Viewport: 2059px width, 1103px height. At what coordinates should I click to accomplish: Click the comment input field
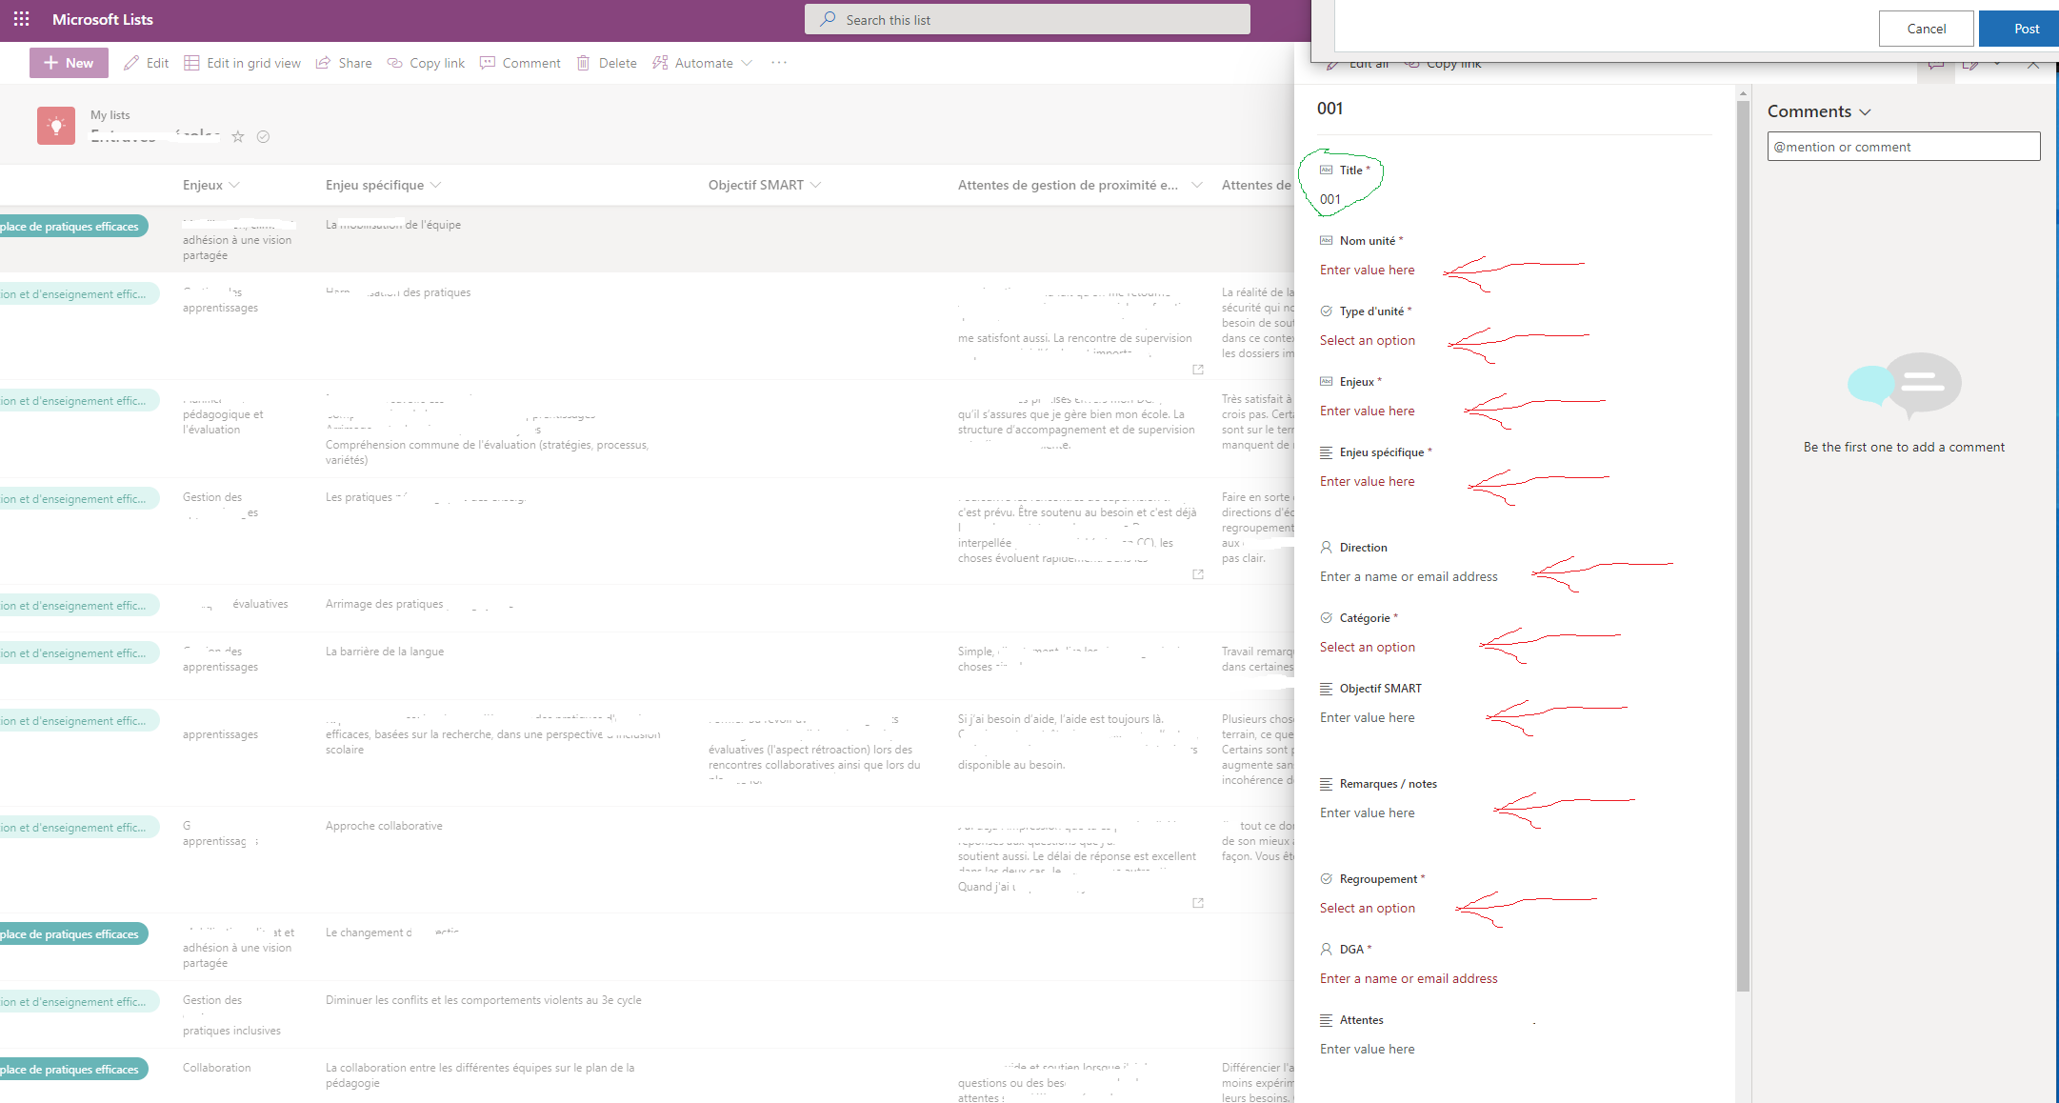coord(1903,147)
